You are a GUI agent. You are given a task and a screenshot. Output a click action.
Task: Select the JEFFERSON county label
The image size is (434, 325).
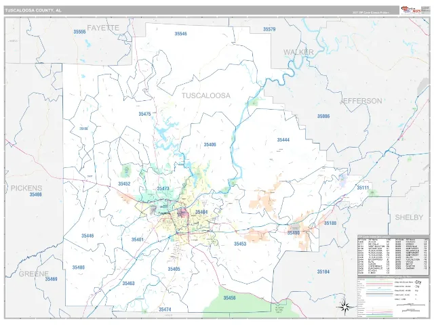pos(361,101)
